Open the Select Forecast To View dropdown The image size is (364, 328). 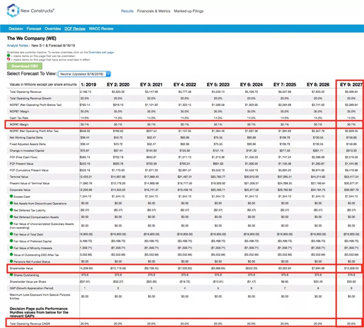[x=84, y=74]
